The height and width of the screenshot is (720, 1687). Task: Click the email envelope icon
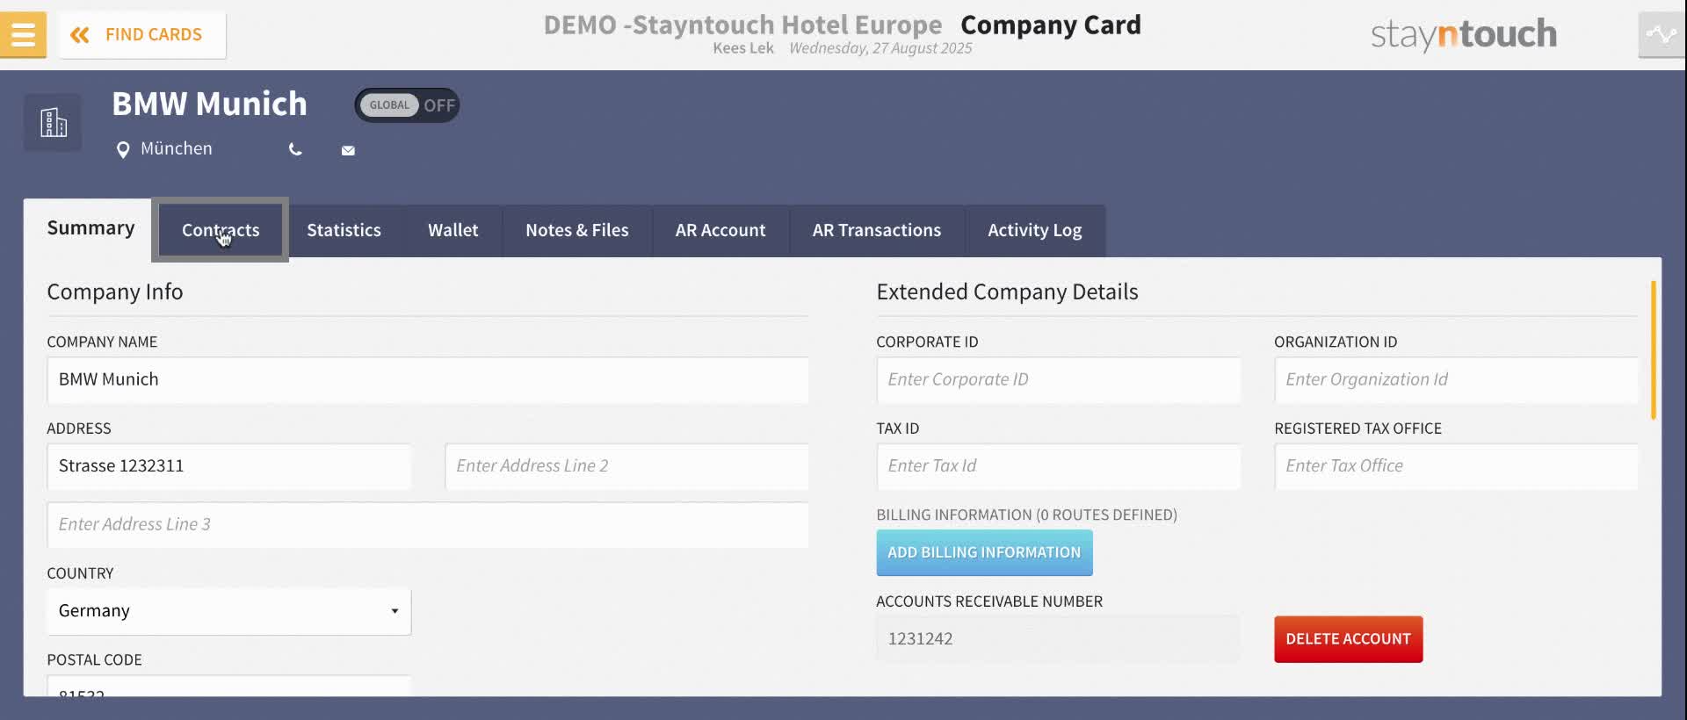click(x=348, y=151)
